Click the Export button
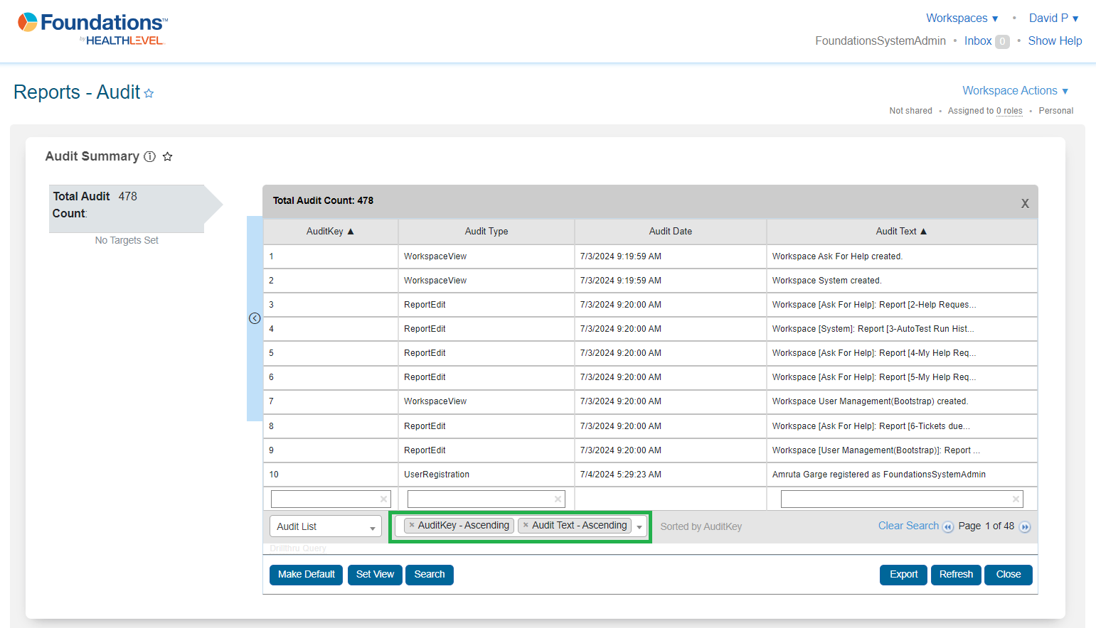 pos(903,575)
